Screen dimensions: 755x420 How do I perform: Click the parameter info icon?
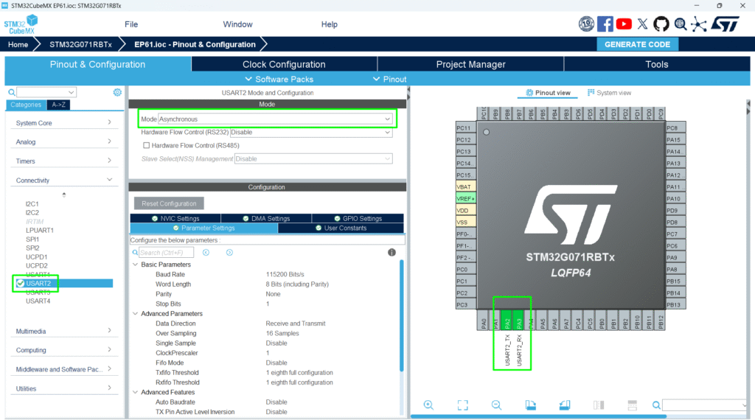392,252
